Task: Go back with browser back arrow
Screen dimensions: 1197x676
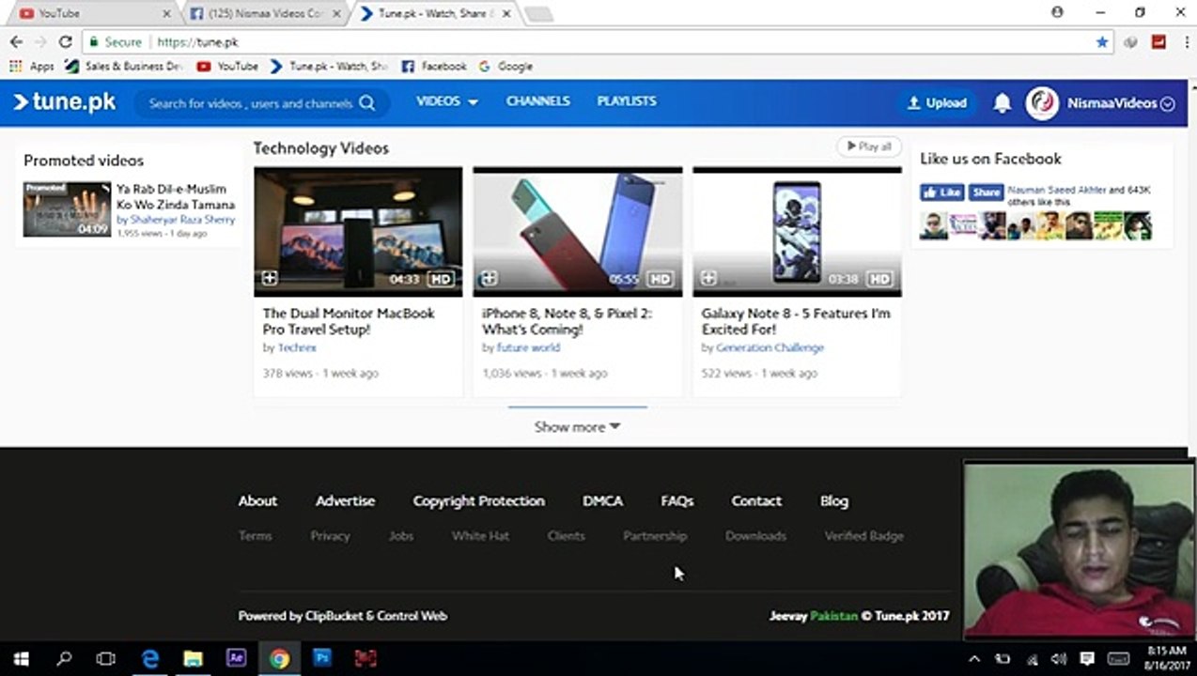Action: 16,42
